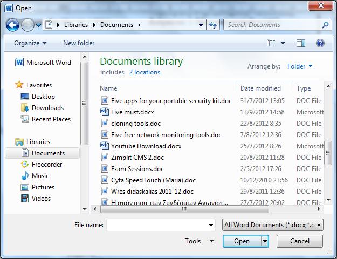The height and width of the screenshot is (259, 337).
Task: Open the view options dropdown arrow
Action: (283, 43)
